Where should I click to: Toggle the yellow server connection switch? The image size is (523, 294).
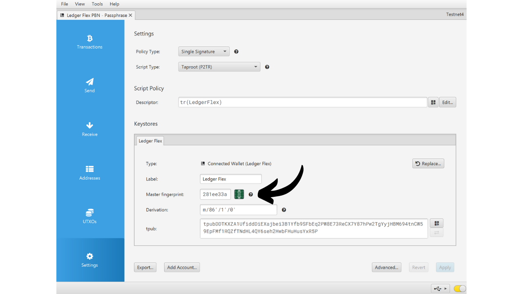coord(460,289)
